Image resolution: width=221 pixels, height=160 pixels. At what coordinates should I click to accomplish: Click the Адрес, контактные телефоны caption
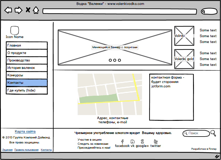[x=113, y=120]
